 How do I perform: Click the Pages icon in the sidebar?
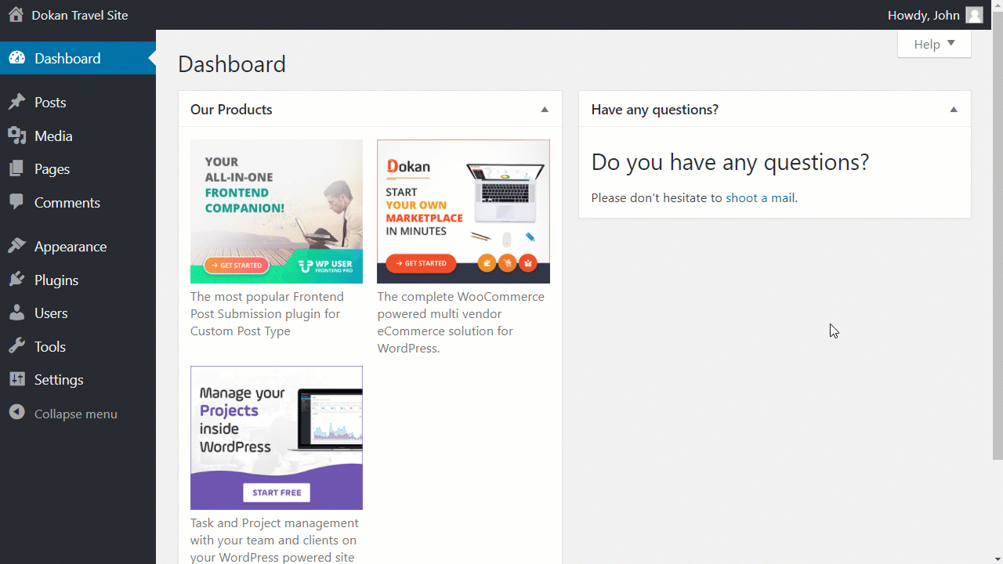[x=16, y=169]
